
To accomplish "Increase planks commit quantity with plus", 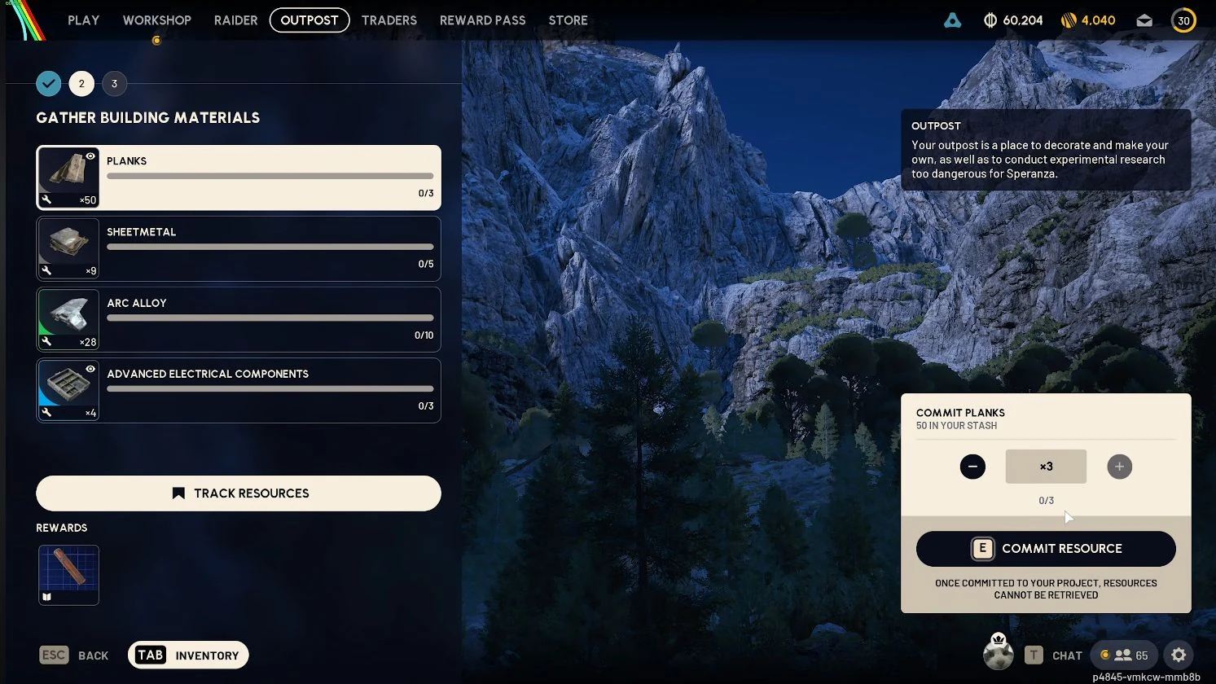I will pyautogui.click(x=1119, y=467).
